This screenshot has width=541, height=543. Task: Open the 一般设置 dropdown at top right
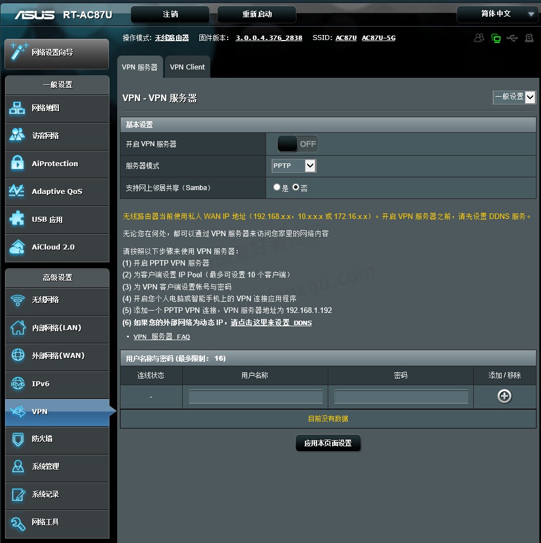pos(514,97)
